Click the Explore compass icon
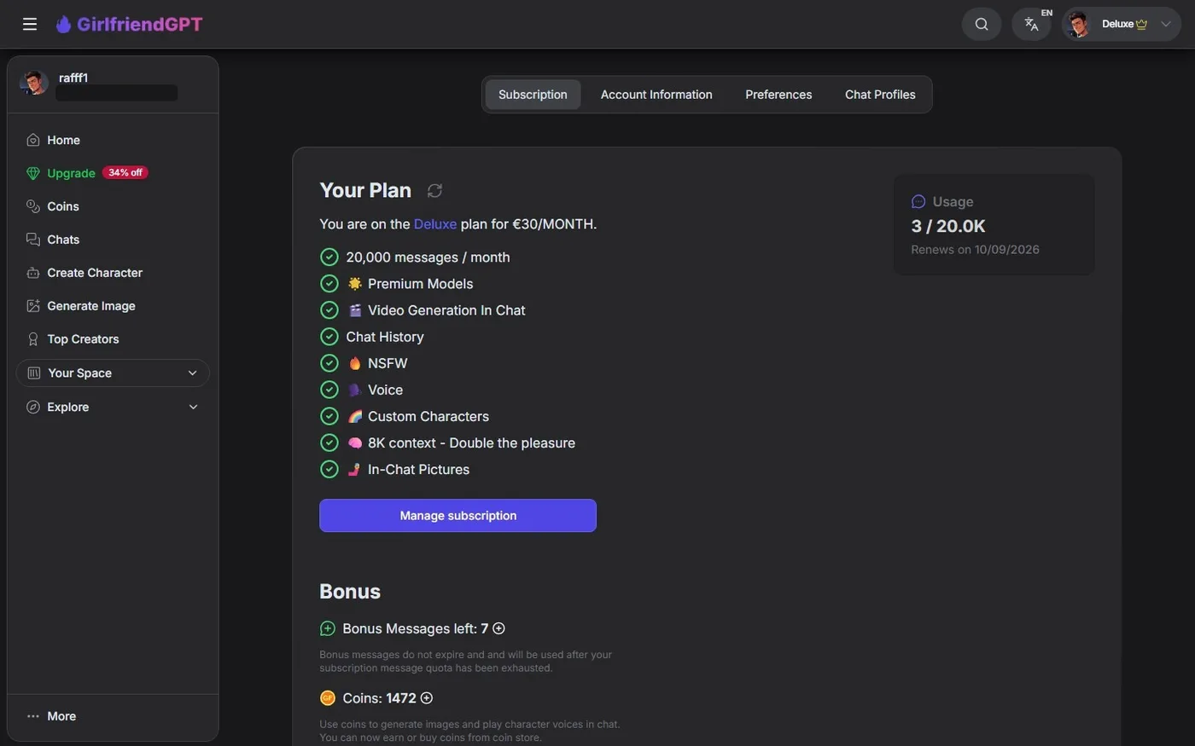Viewport: 1195px width, 746px height. pyautogui.click(x=33, y=408)
